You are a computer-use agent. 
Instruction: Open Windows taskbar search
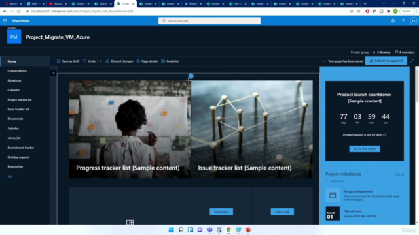coord(181,230)
